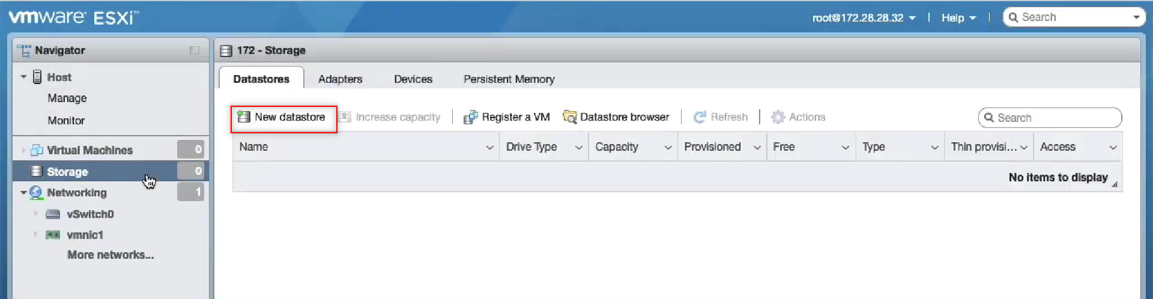Click the Increase capacity icon
Viewport: 1153px width, 299px height.
click(x=345, y=116)
